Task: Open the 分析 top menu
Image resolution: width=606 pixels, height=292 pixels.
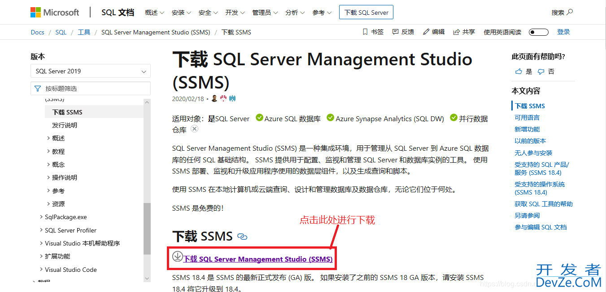Action: (295, 13)
